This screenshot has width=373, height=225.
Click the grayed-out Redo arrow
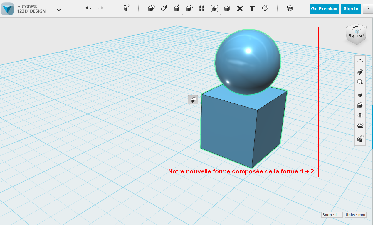click(x=101, y=8)
